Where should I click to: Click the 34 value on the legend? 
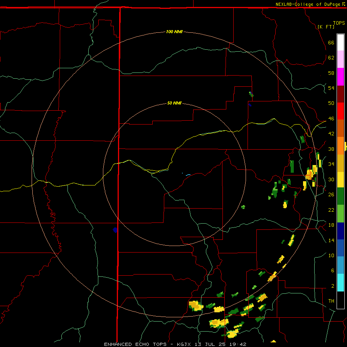(331, 164)
